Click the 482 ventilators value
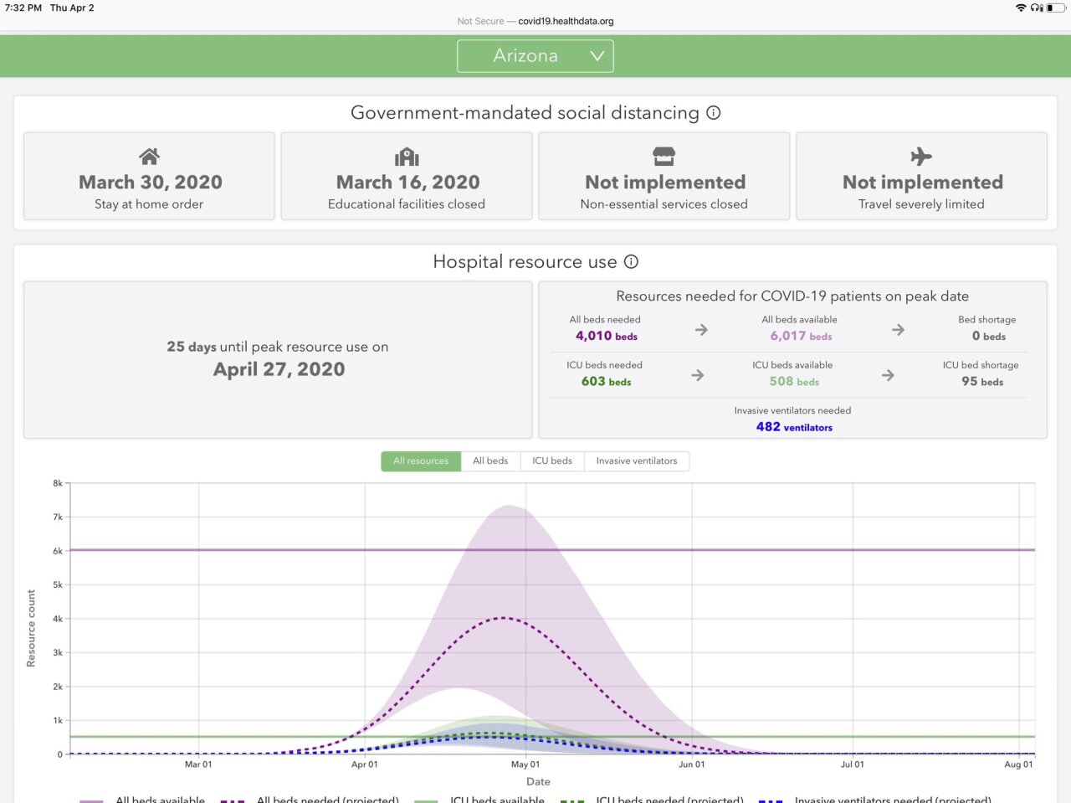Screen dimensions: 1071x803 (794, 427)
